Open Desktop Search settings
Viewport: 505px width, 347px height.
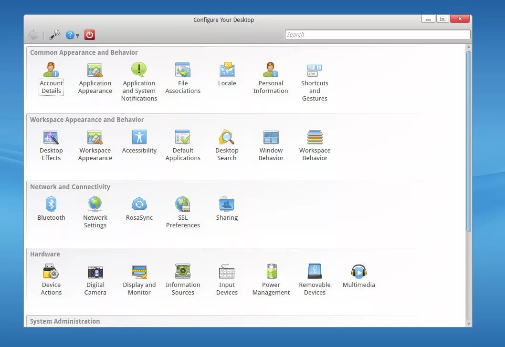227,146
